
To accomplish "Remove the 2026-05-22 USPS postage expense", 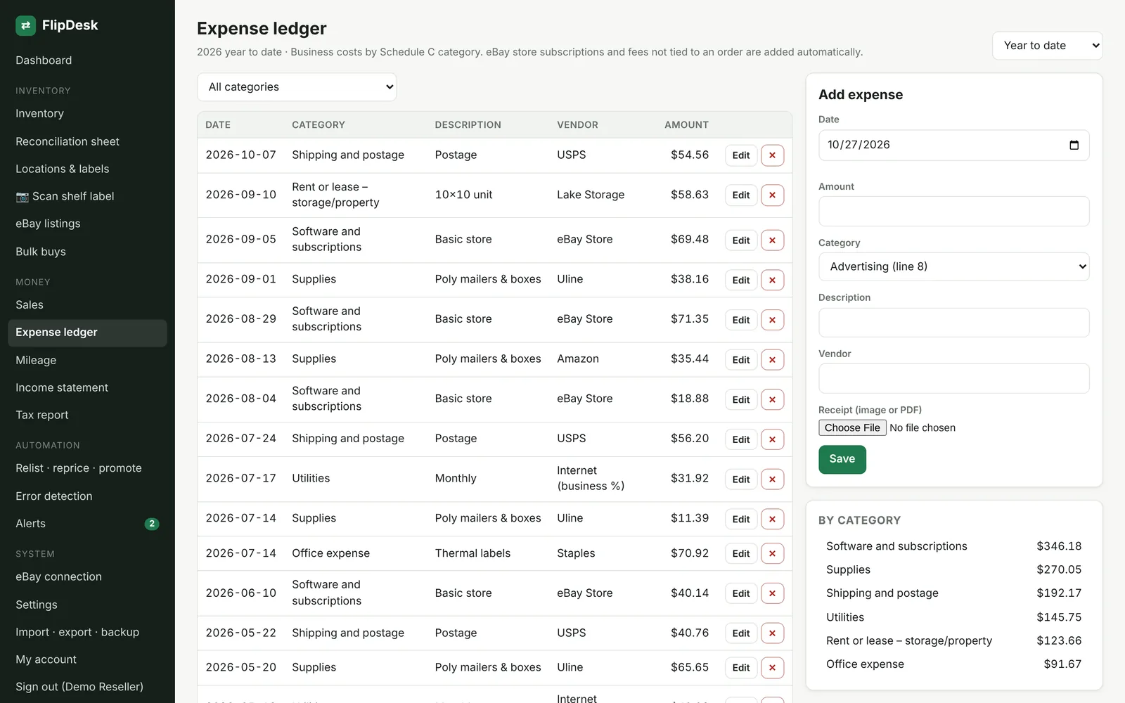I will pyautogui.click(x=772, y=633).
